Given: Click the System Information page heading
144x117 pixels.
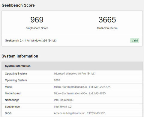Looking at the screenshot, I should click(20, 56).
